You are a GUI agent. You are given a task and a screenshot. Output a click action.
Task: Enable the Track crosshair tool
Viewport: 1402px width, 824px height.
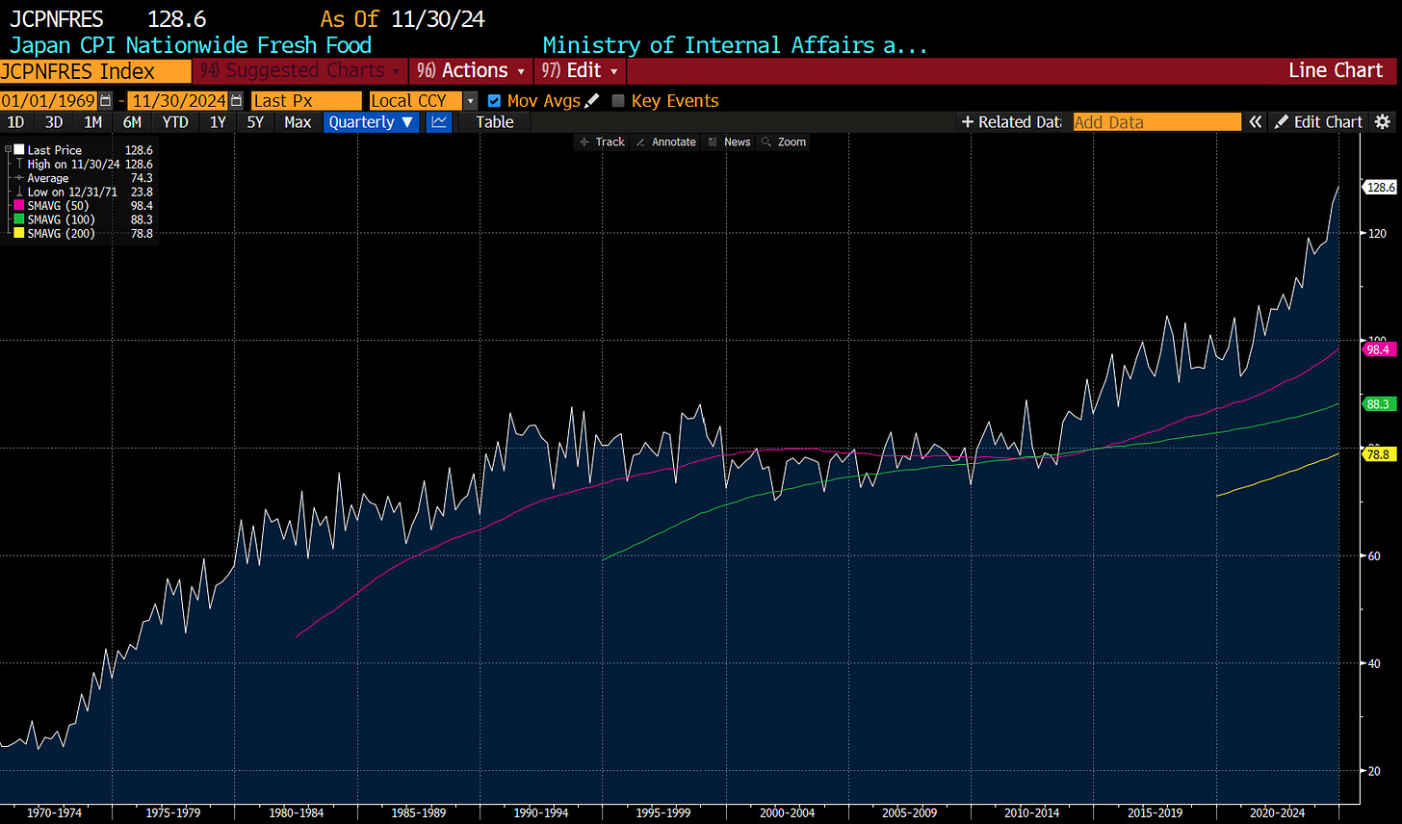coord(602,142)
